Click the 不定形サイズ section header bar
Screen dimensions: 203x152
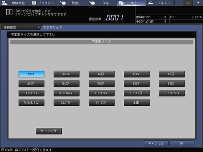[102, 42]
